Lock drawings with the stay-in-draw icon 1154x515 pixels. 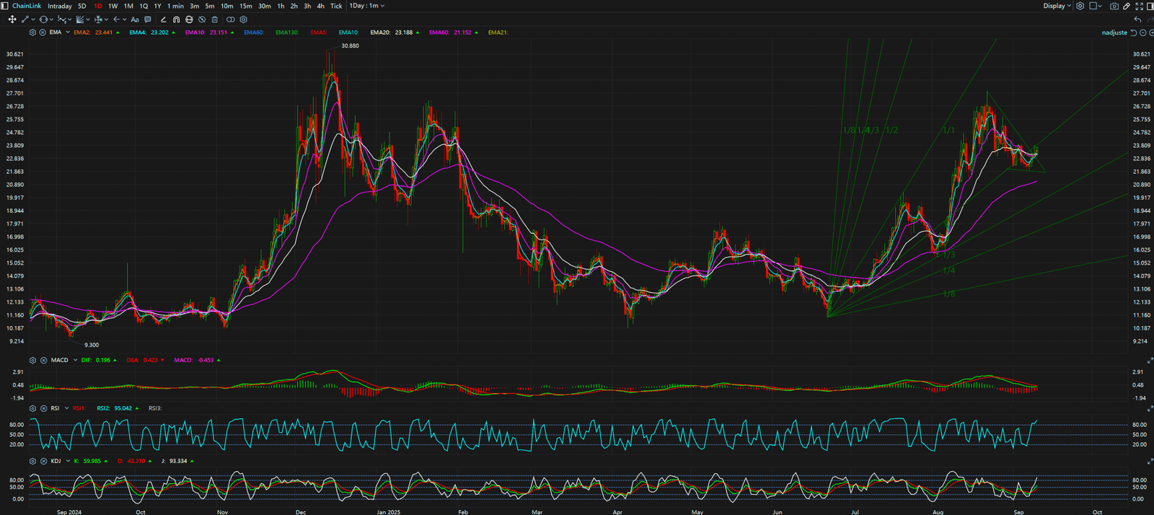pos(189,19)
